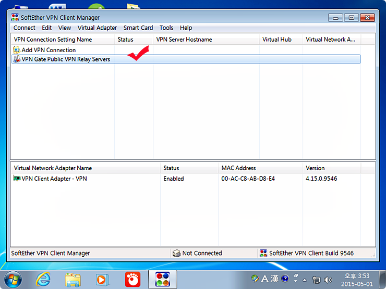This screenshot has height=289, width=386.
Task: Click the Not Connected status bar icon
Action: click(176, 253)
